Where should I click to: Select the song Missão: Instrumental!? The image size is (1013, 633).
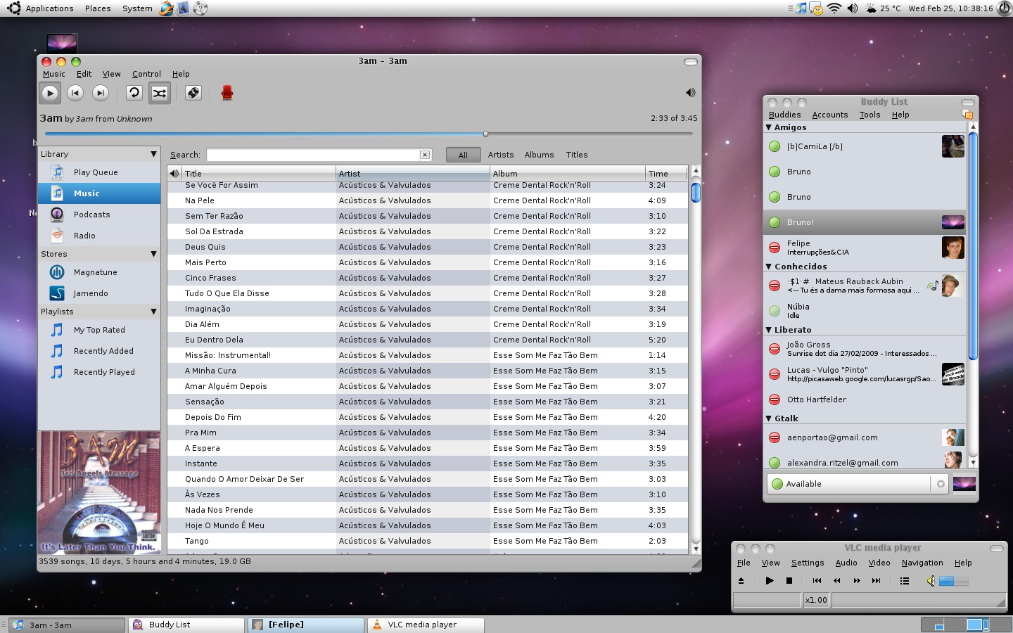pos(428,355)
